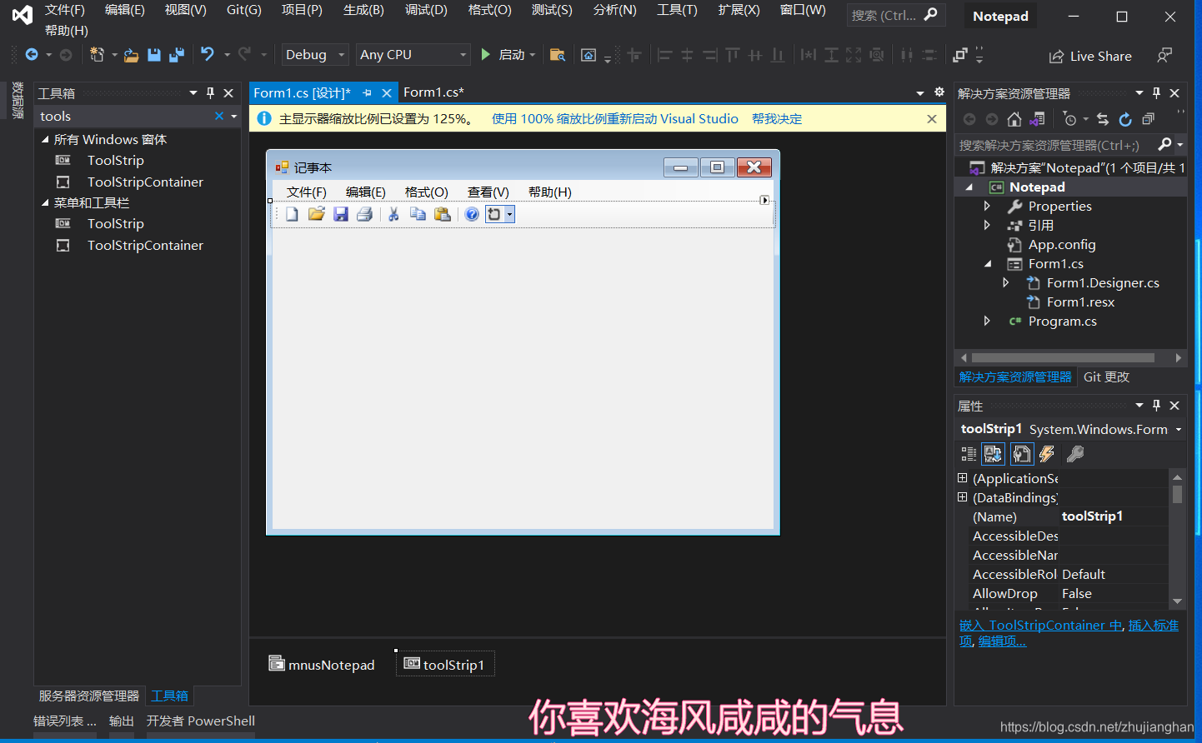The image size is (1202, 743).
Task: Switch Properties to Categorized view
Action: pyautogui.click(x=969, y=454)
